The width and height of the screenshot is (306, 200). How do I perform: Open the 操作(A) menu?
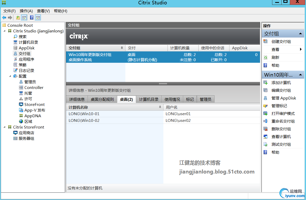[x=26, y=11]
